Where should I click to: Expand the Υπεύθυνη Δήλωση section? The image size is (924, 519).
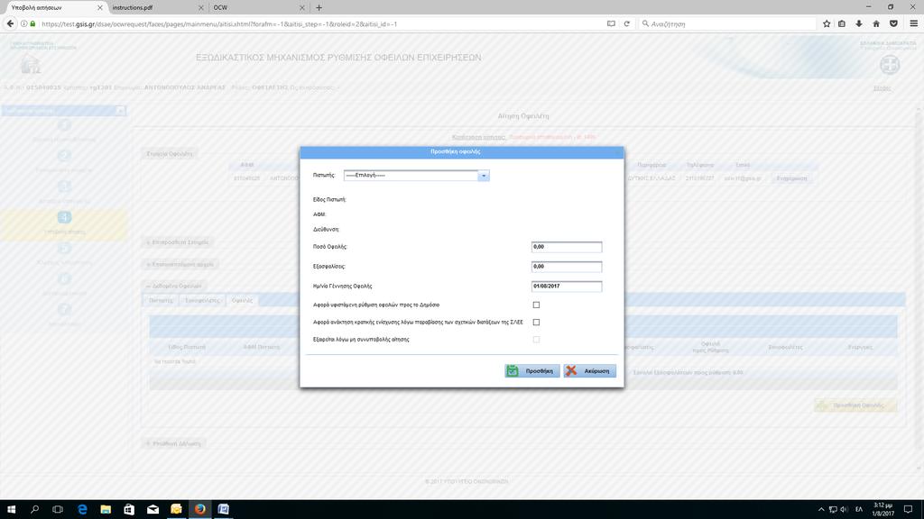[x=174, y=443]
